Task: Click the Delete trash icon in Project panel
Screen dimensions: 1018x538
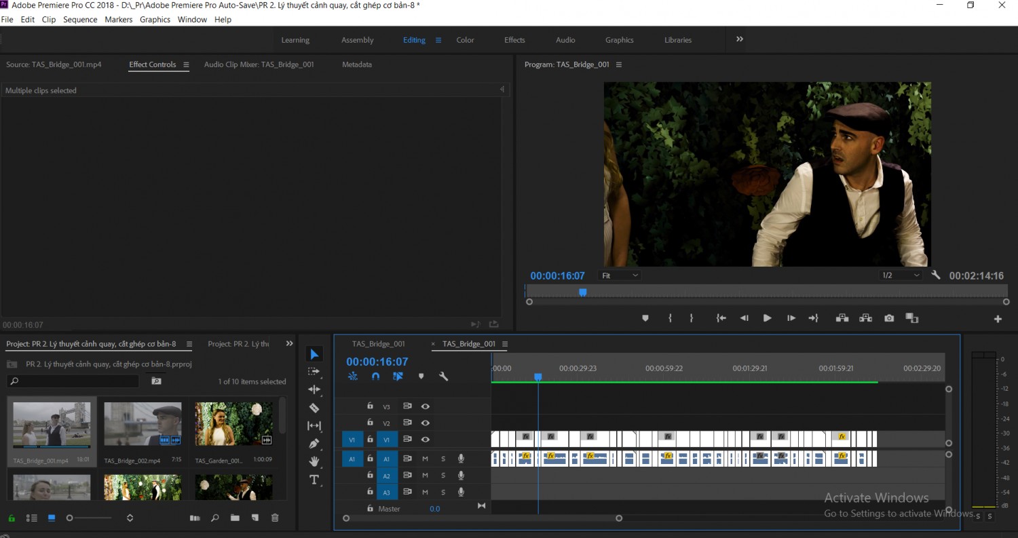Action: point(275,518)
